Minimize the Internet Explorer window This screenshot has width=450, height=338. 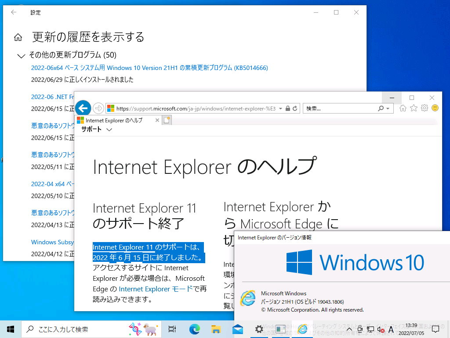click(x=392, y=98)
